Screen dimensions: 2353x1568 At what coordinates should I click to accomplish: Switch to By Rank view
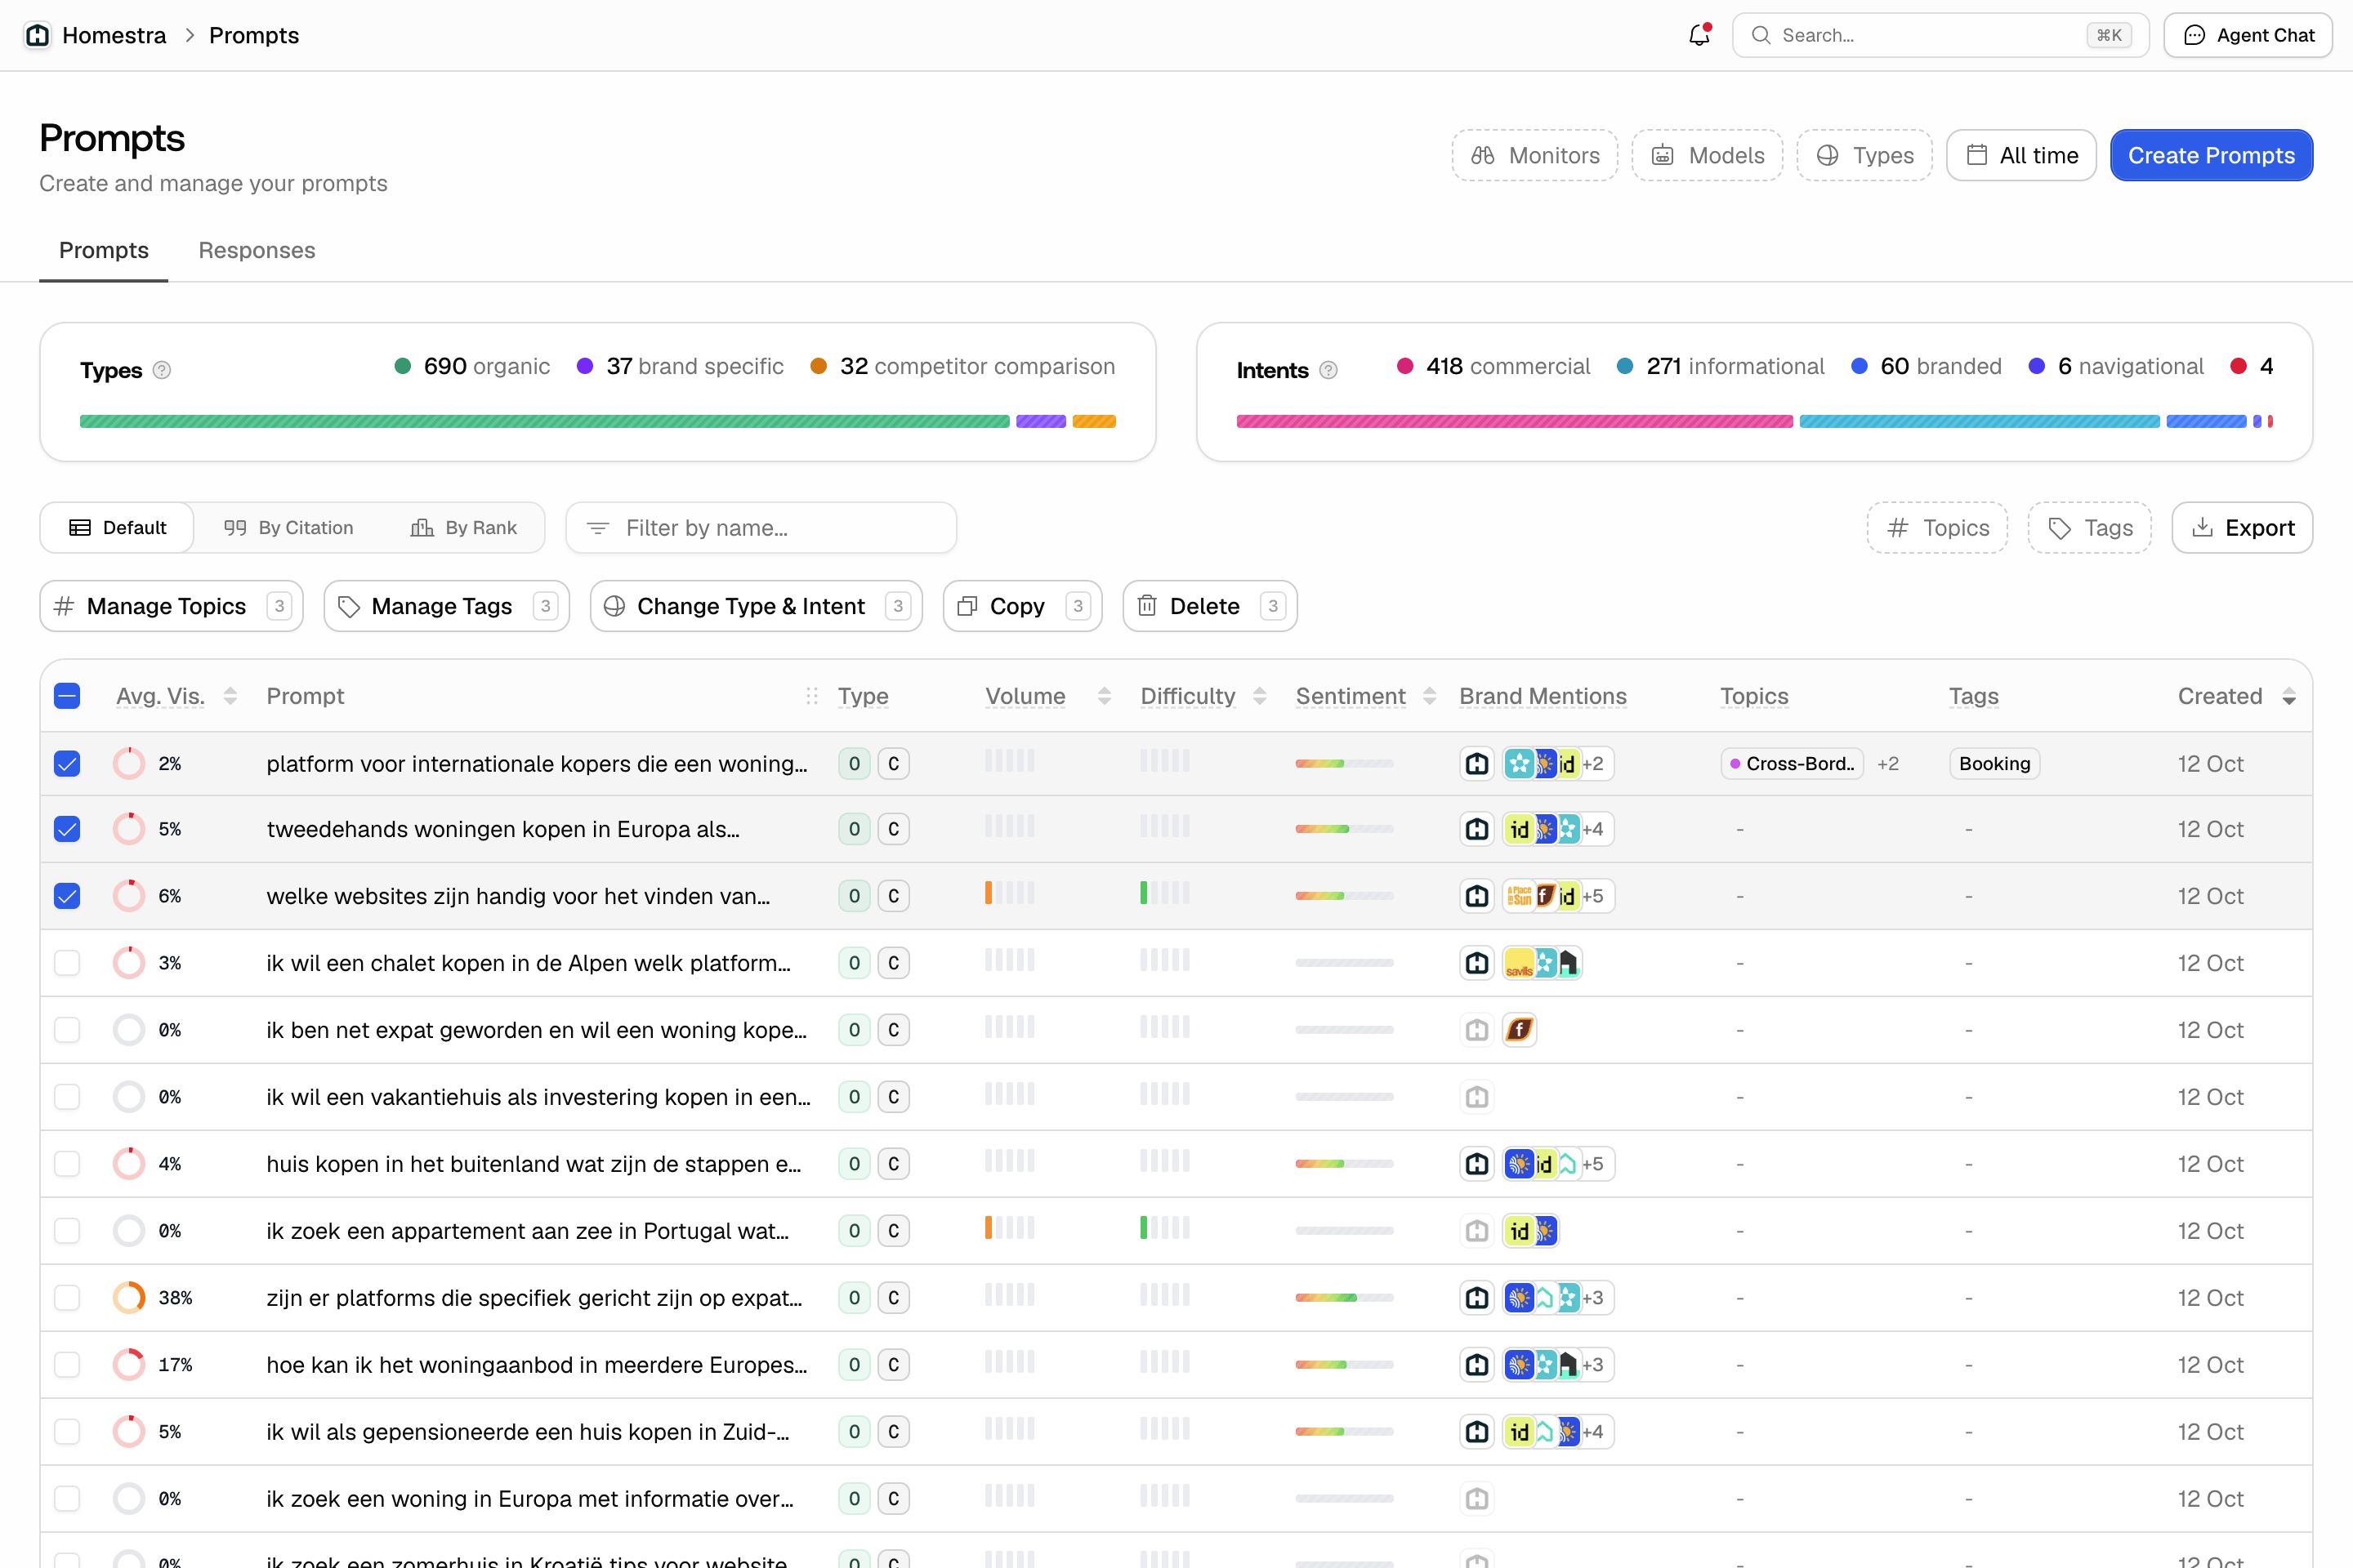click(464, 528)
